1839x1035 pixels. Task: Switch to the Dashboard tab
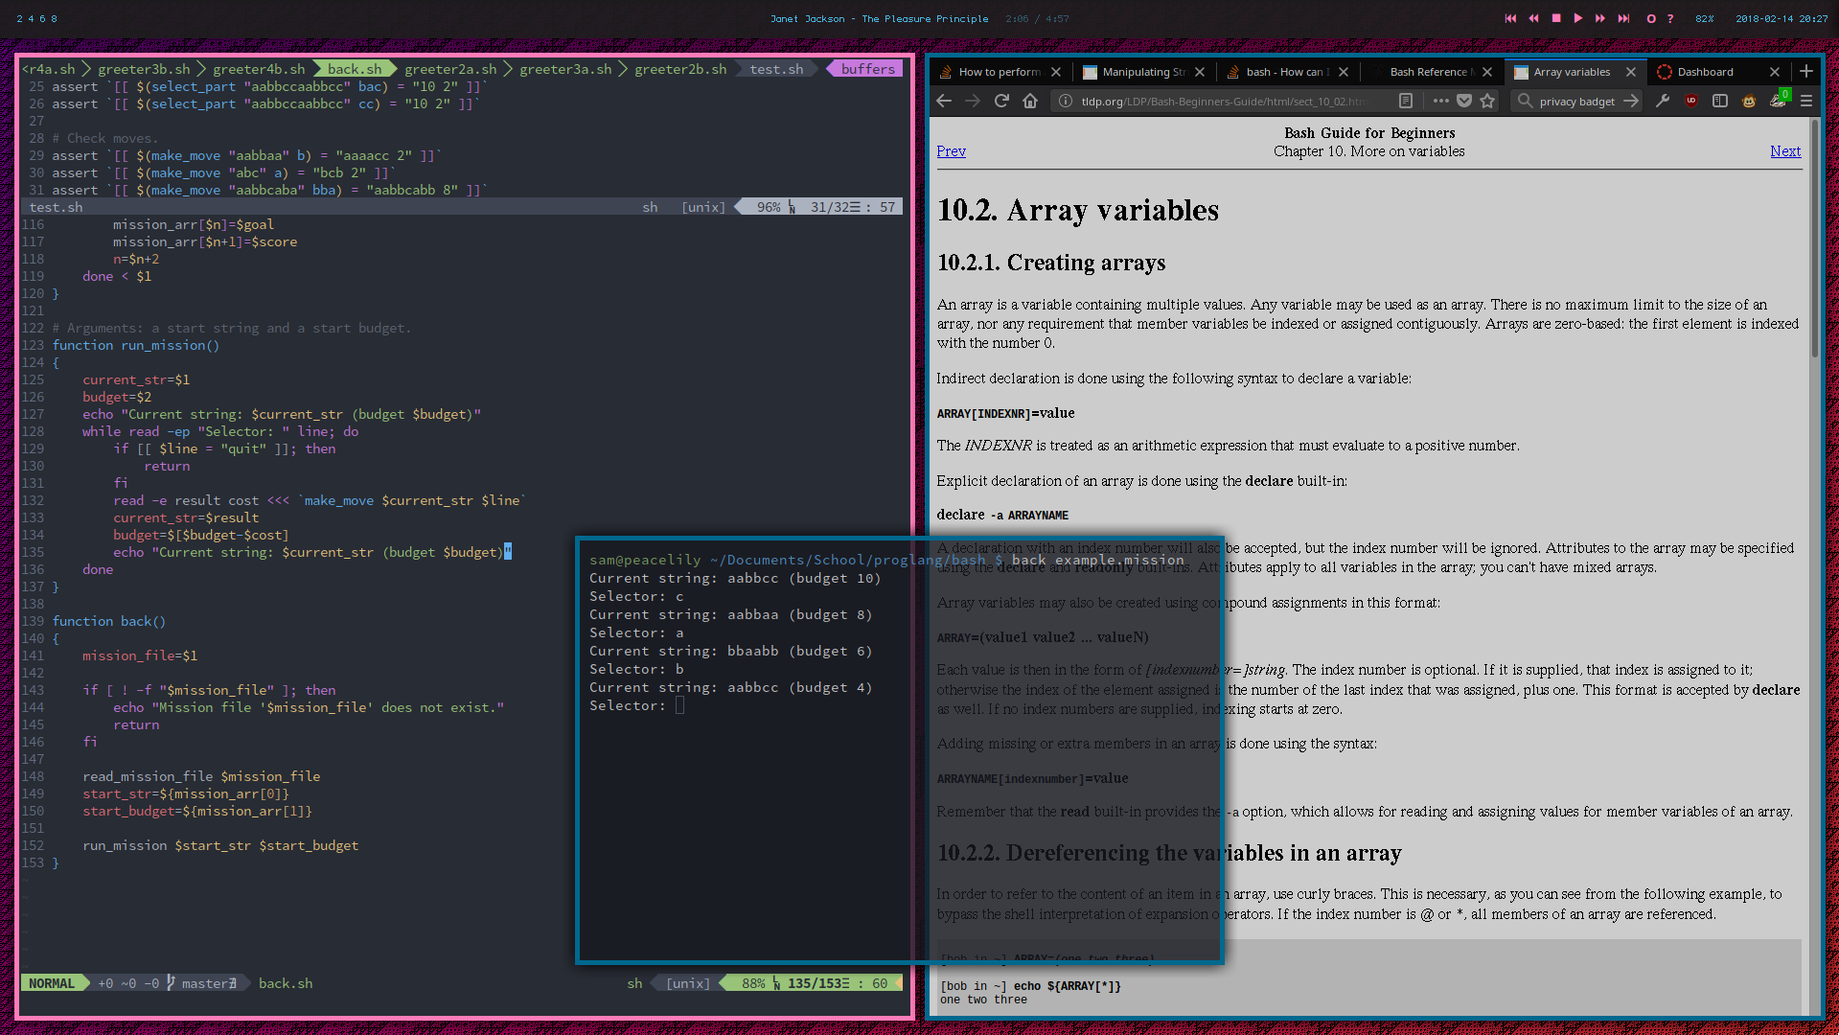tap(1705, 72)
